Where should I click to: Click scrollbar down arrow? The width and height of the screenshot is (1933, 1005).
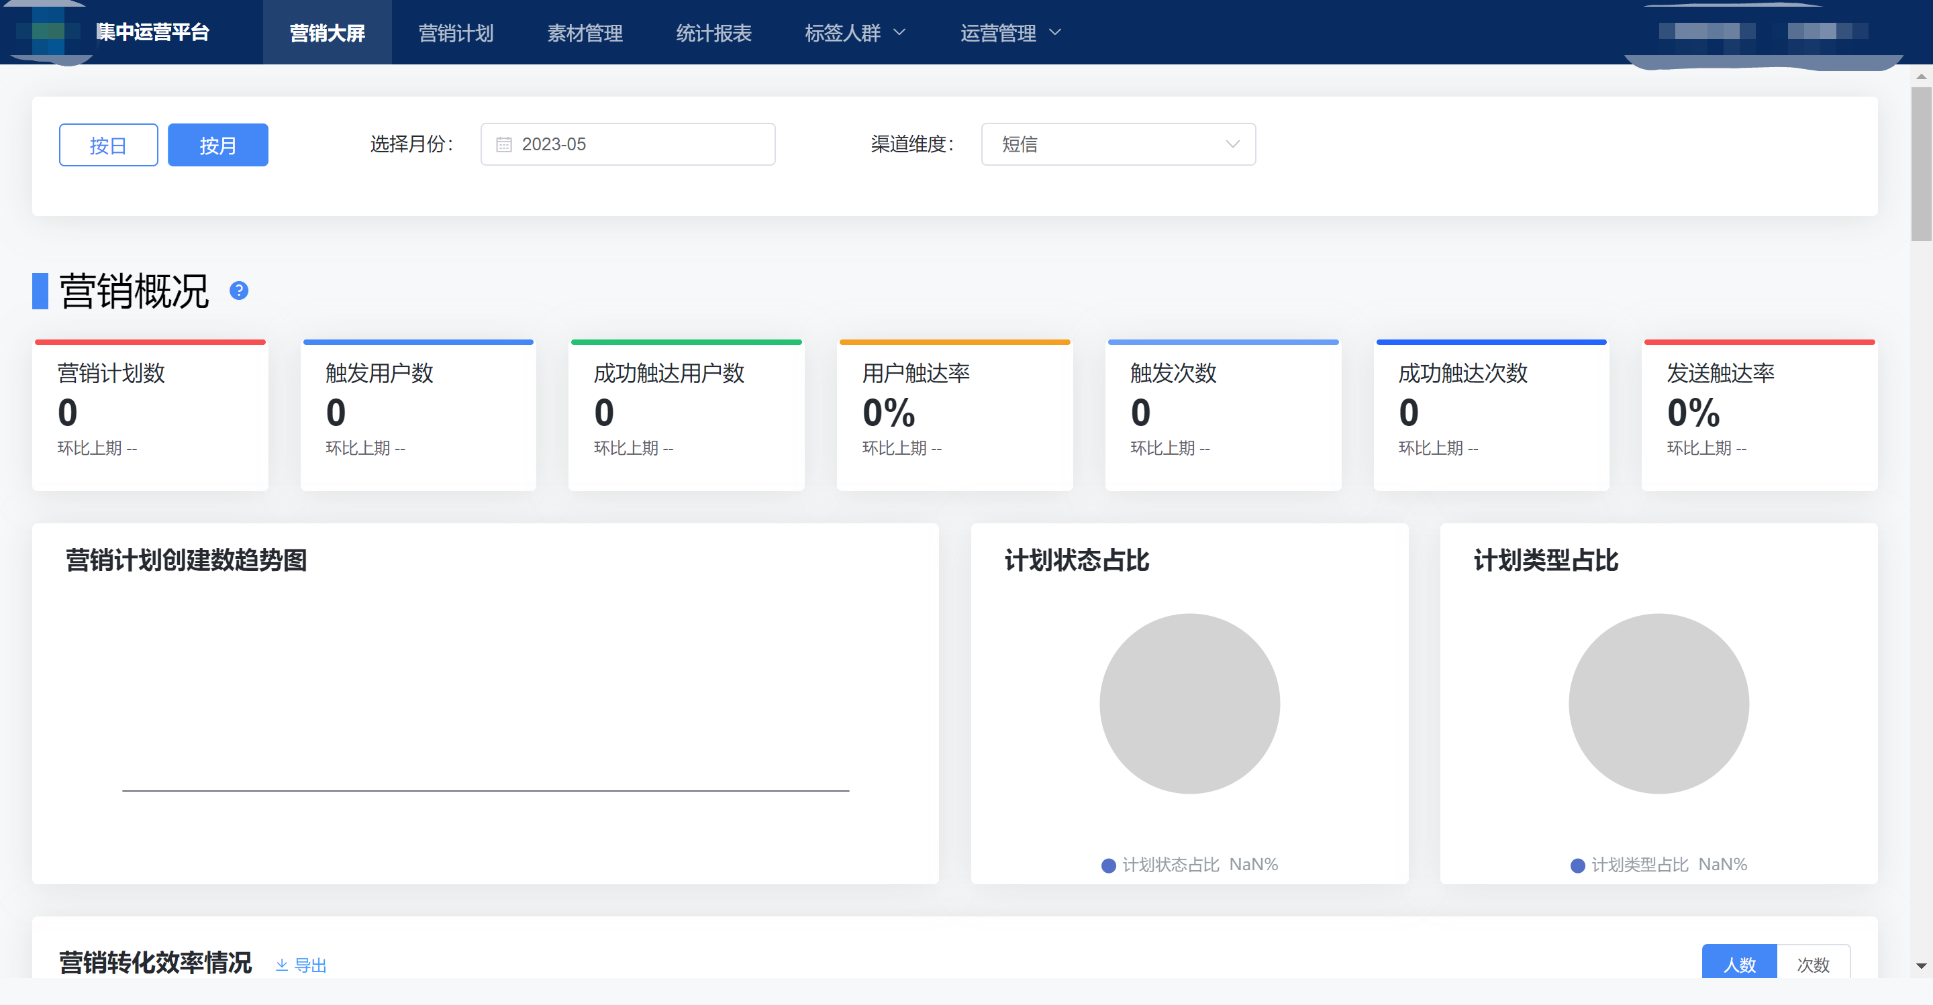click(1921, 966)
